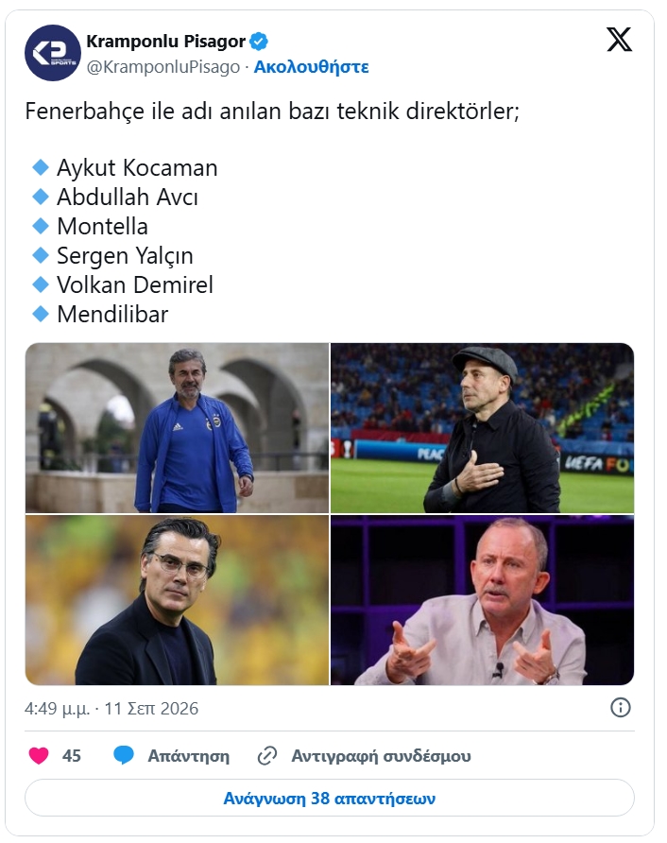Click the blue verified badge
Viewport: 667px width, 843px height.
point(259,41)
